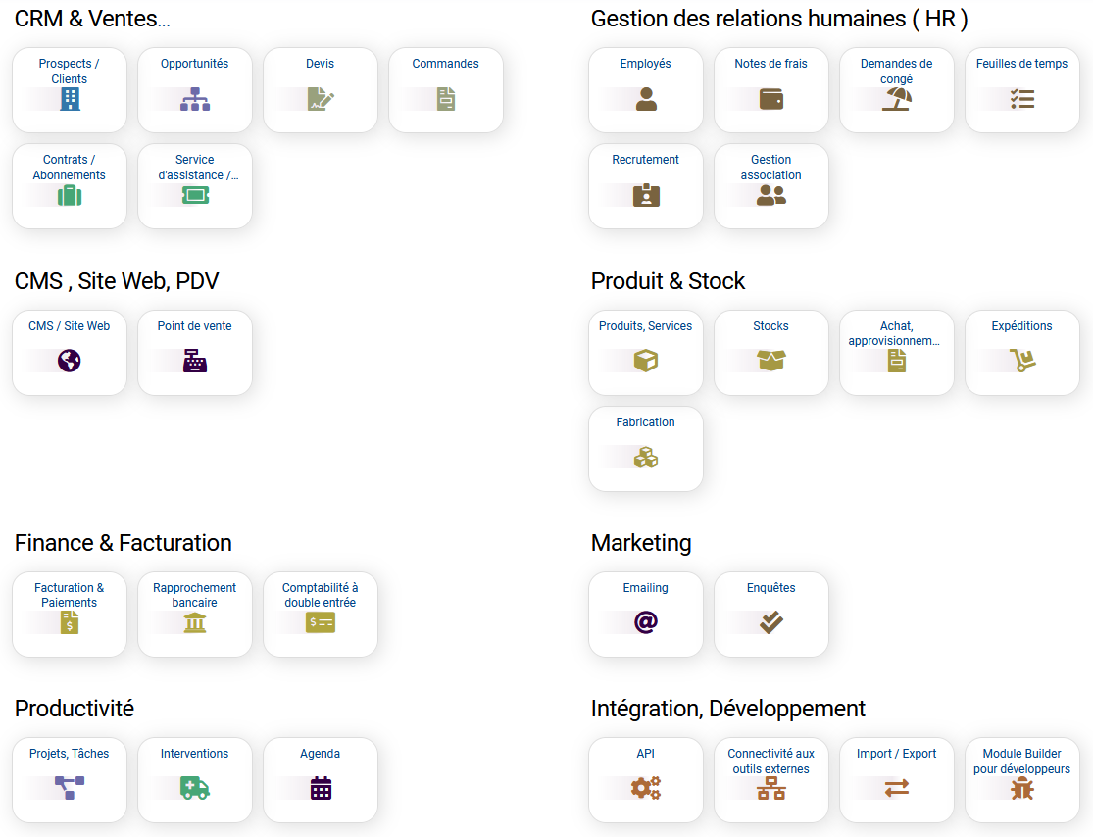The image size is (1093, 837).
Task: Click the CMS / Site Web globe icon
Action: coord(70,362)
